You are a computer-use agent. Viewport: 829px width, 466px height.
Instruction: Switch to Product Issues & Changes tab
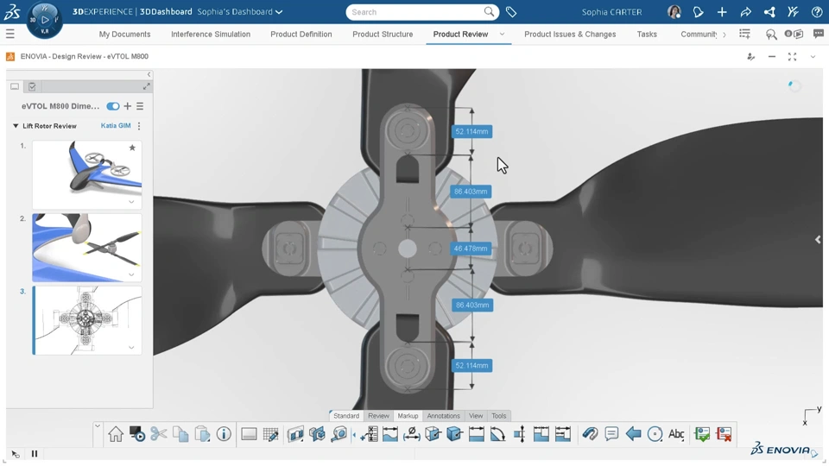click(x=570, y=34)
